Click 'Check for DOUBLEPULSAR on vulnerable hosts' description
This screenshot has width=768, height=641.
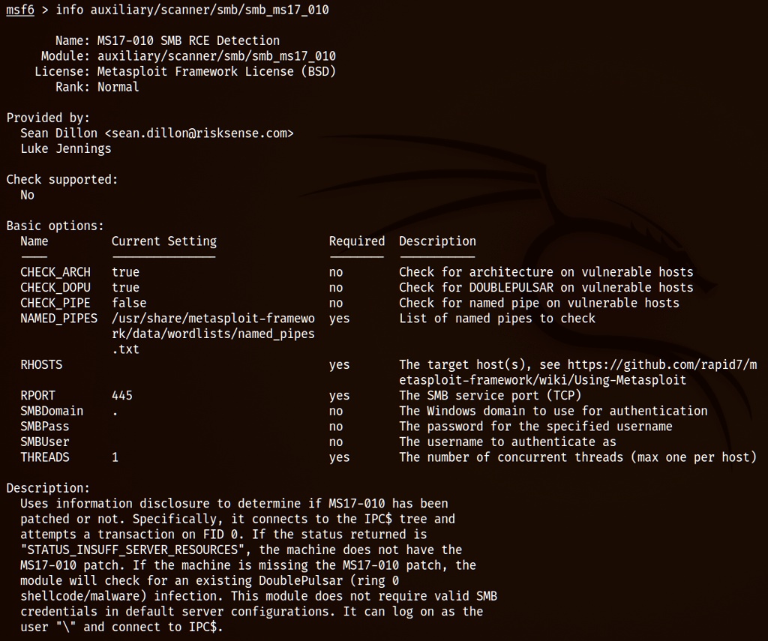[546, 287]
